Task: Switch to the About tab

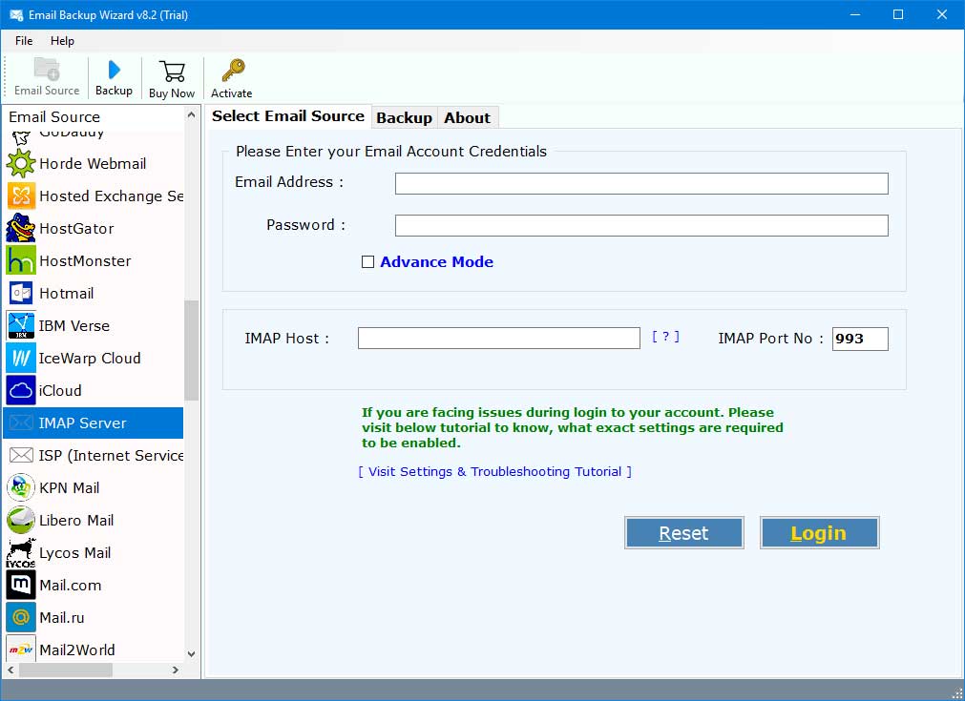Action: (467, 117)
